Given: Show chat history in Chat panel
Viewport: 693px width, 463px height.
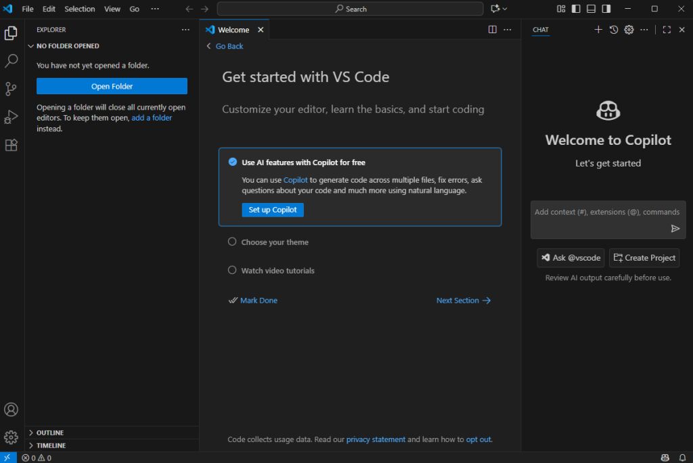Looking at the screenshot, I should click(614, 30).
